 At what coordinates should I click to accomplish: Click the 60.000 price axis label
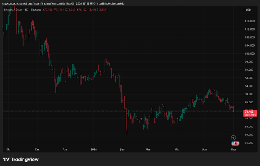[x=249, y=135]
